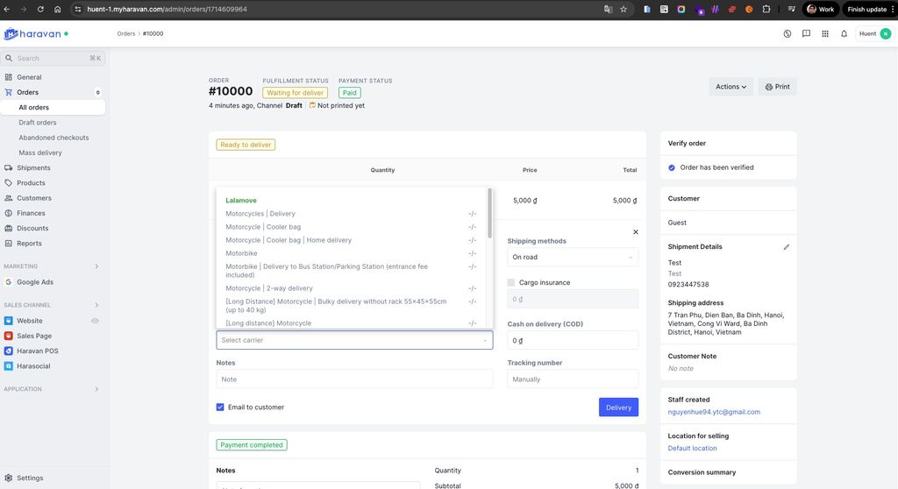Go to Draft orders in sidebar
Viewport: 898px width, 489px height.
[38, 123]
